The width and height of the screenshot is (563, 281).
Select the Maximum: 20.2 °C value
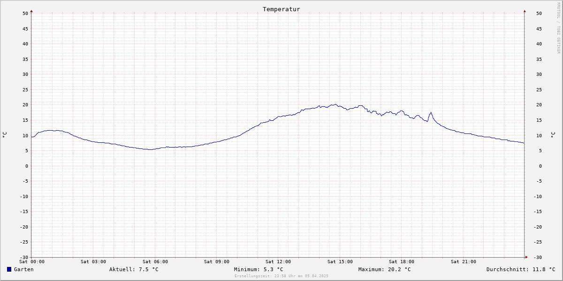(x=384, y=269)
